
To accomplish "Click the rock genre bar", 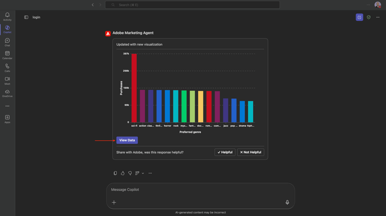I will click(x=176, y=106).
